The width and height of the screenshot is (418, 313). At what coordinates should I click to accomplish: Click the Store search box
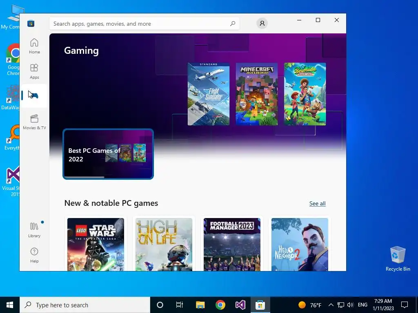(x=144, y=24)
